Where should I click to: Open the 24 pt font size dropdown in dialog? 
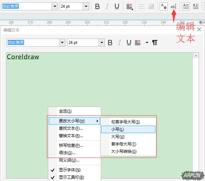[101, 43]
